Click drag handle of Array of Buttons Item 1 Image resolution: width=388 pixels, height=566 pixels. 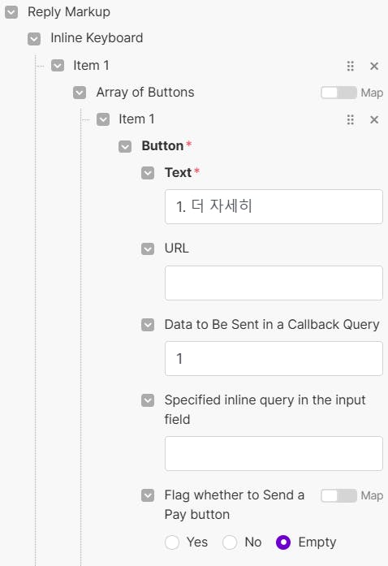[x=350, y=119]
